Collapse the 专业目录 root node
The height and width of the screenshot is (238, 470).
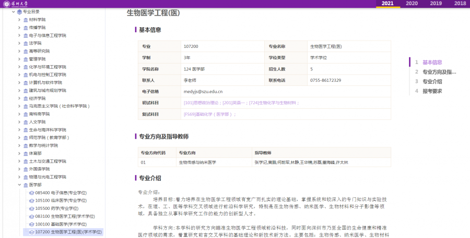[x=13, y=11]
